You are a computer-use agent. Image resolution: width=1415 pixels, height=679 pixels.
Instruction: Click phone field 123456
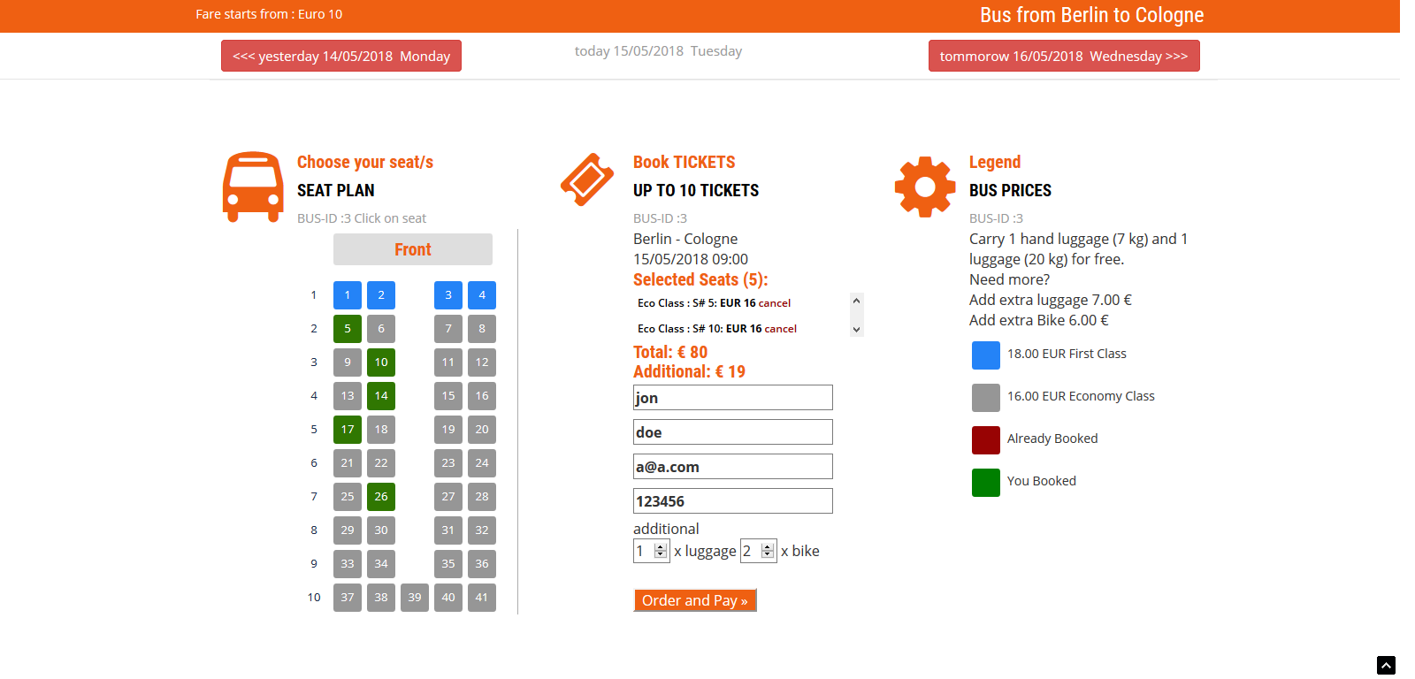(x=733, y=501)
